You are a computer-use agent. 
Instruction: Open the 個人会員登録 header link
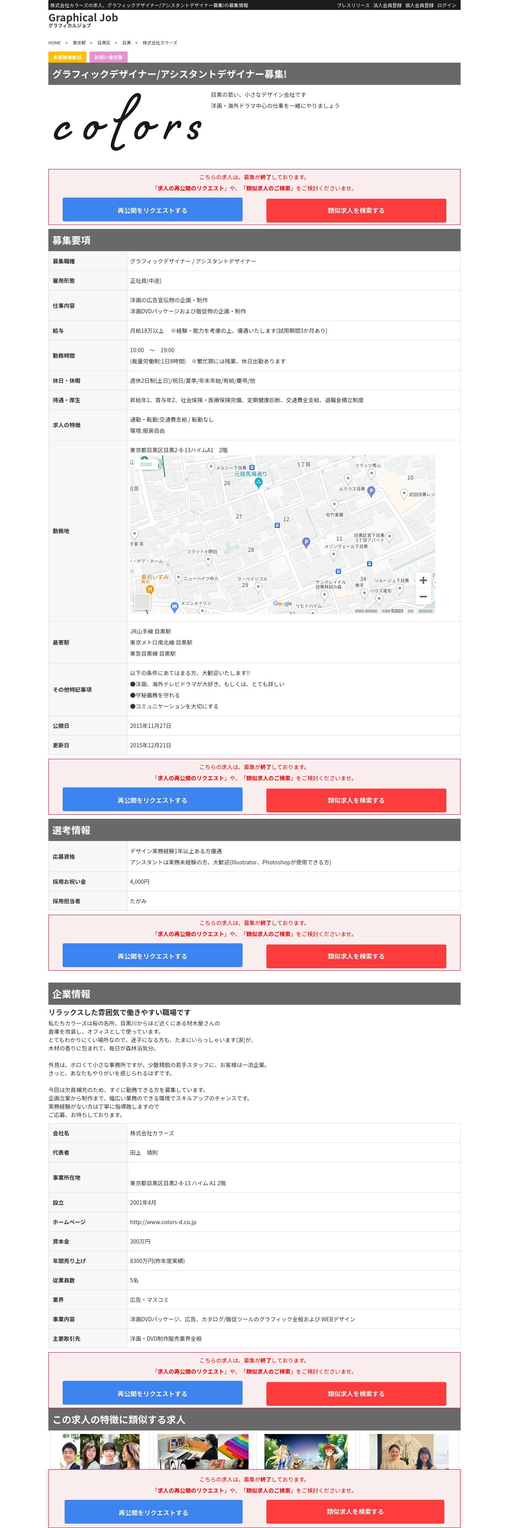419,5
